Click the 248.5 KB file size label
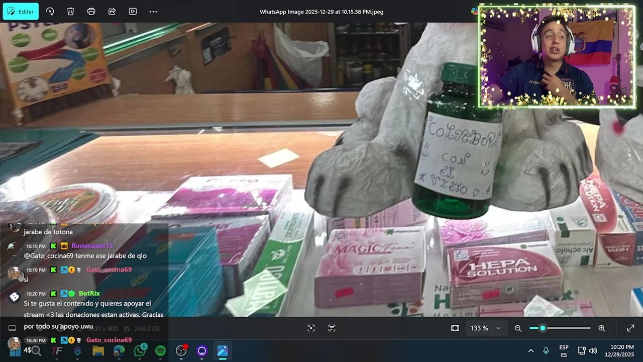Screen dimensions: 643x362 click(x=147, y=328)
